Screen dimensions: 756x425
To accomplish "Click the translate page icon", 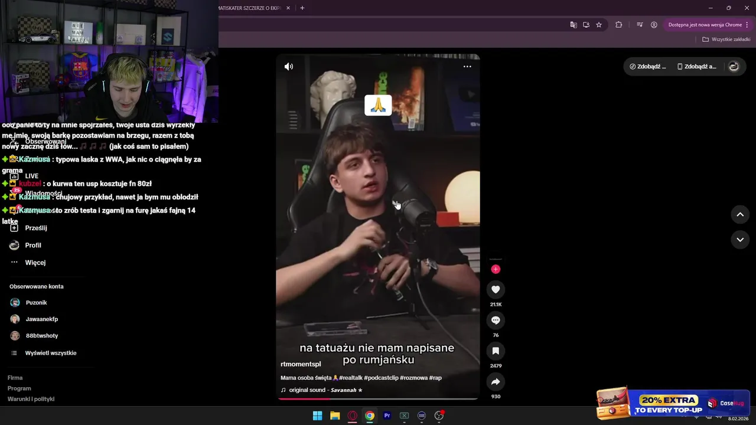I will click(x=573, y=25).
